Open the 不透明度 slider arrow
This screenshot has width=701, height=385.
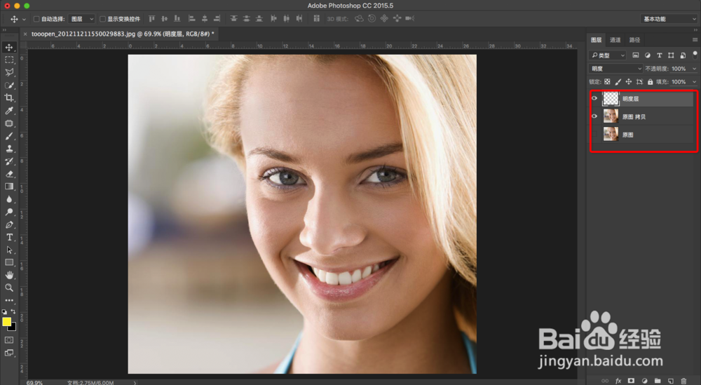pos(694,69)
